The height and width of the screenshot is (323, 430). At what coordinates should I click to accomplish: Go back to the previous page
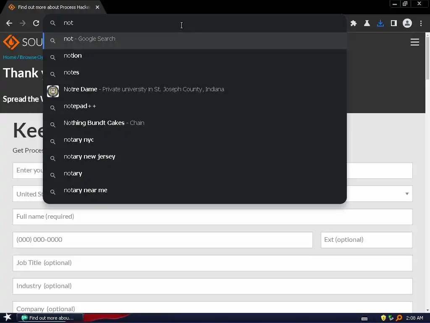[x=9, y=24]
